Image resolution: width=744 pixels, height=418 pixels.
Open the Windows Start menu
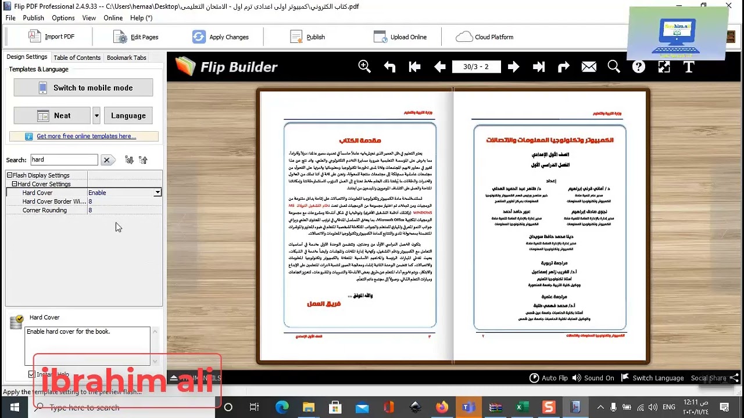15,407
